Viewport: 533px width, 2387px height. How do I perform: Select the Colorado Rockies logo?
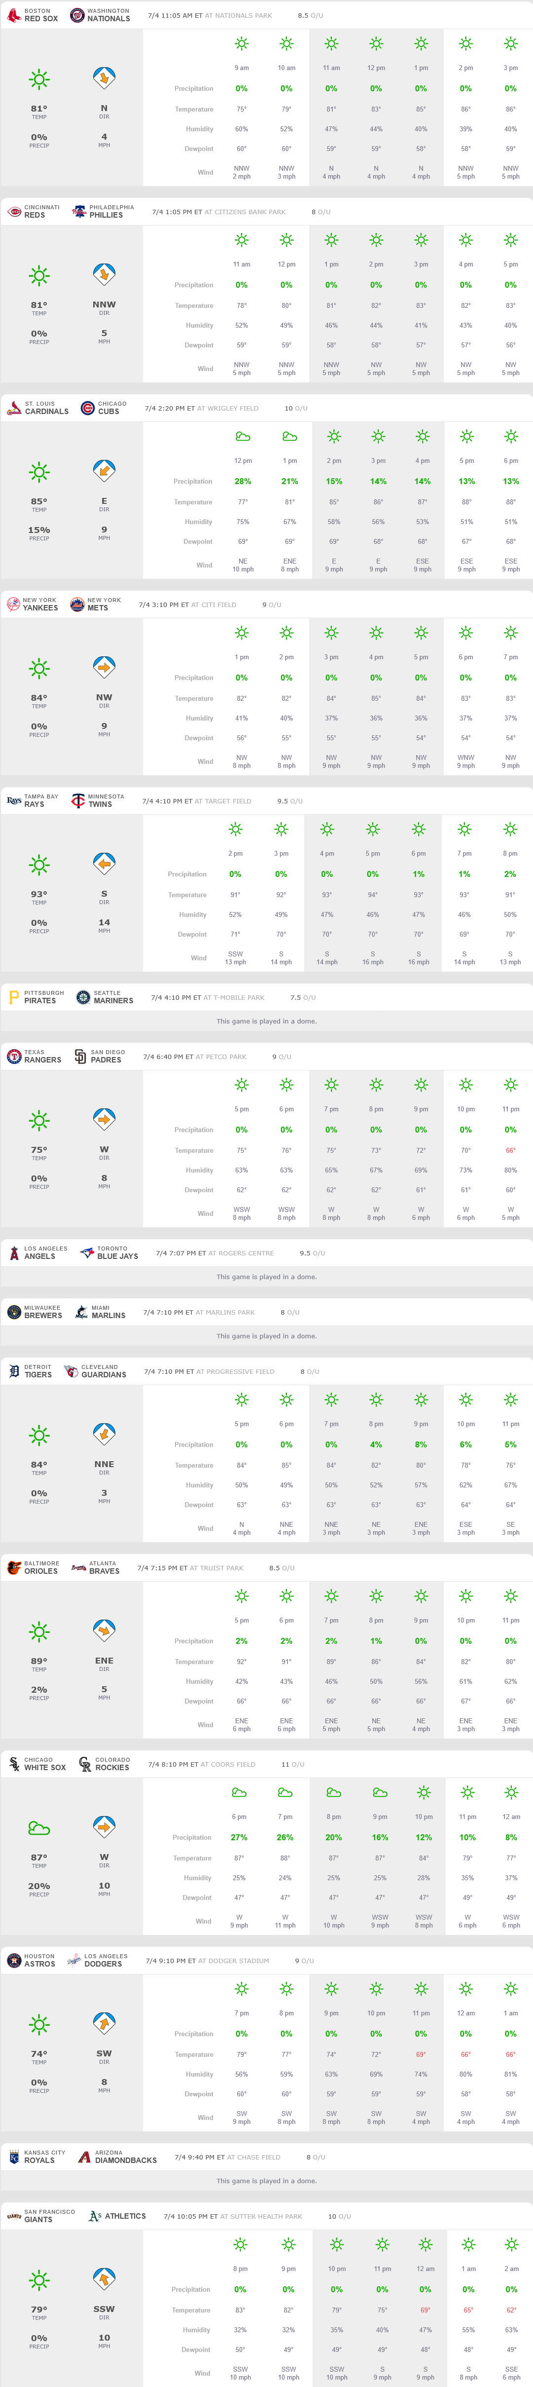(85, 1765)
